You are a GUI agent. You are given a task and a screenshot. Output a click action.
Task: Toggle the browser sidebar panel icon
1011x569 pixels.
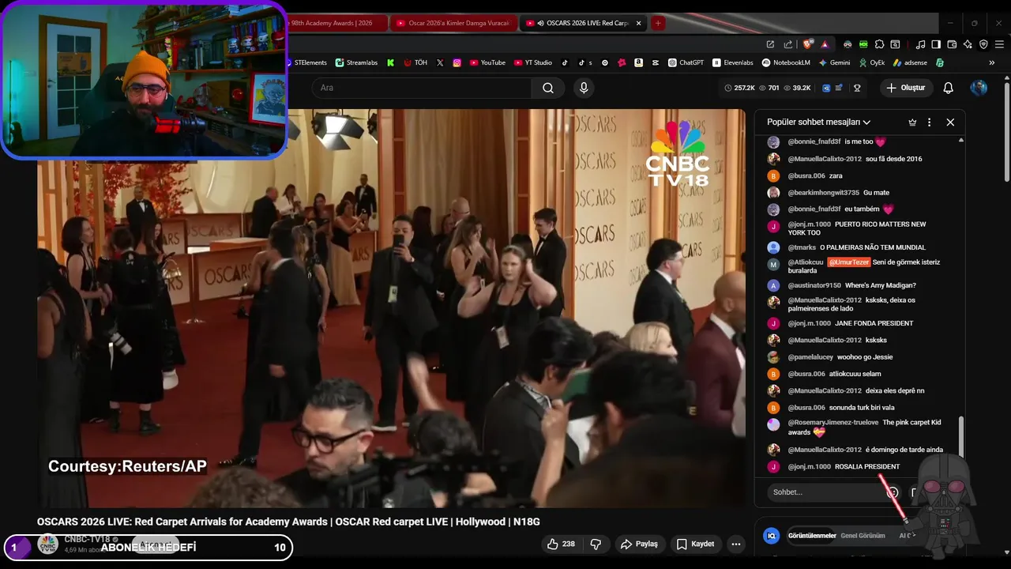coord(936,44)
